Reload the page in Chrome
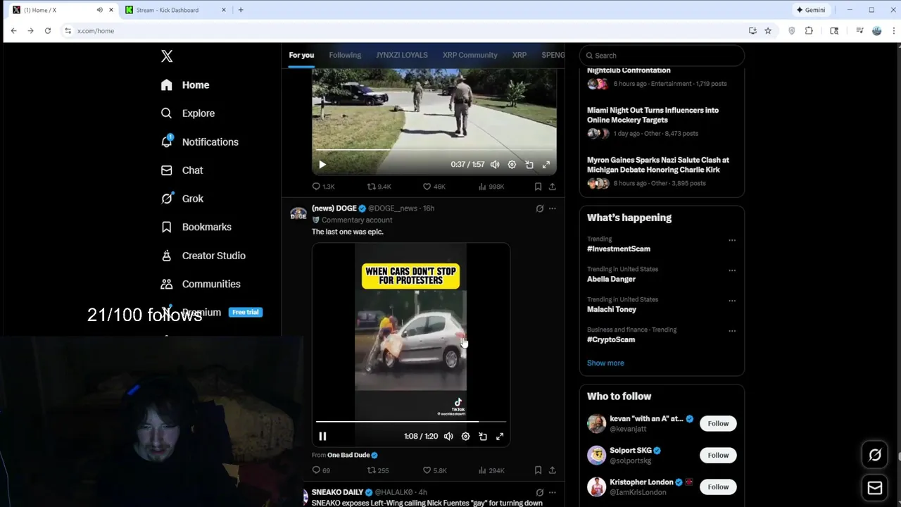Image resolution: width=901 pixels, height=507 pixels. click(47, 31)
